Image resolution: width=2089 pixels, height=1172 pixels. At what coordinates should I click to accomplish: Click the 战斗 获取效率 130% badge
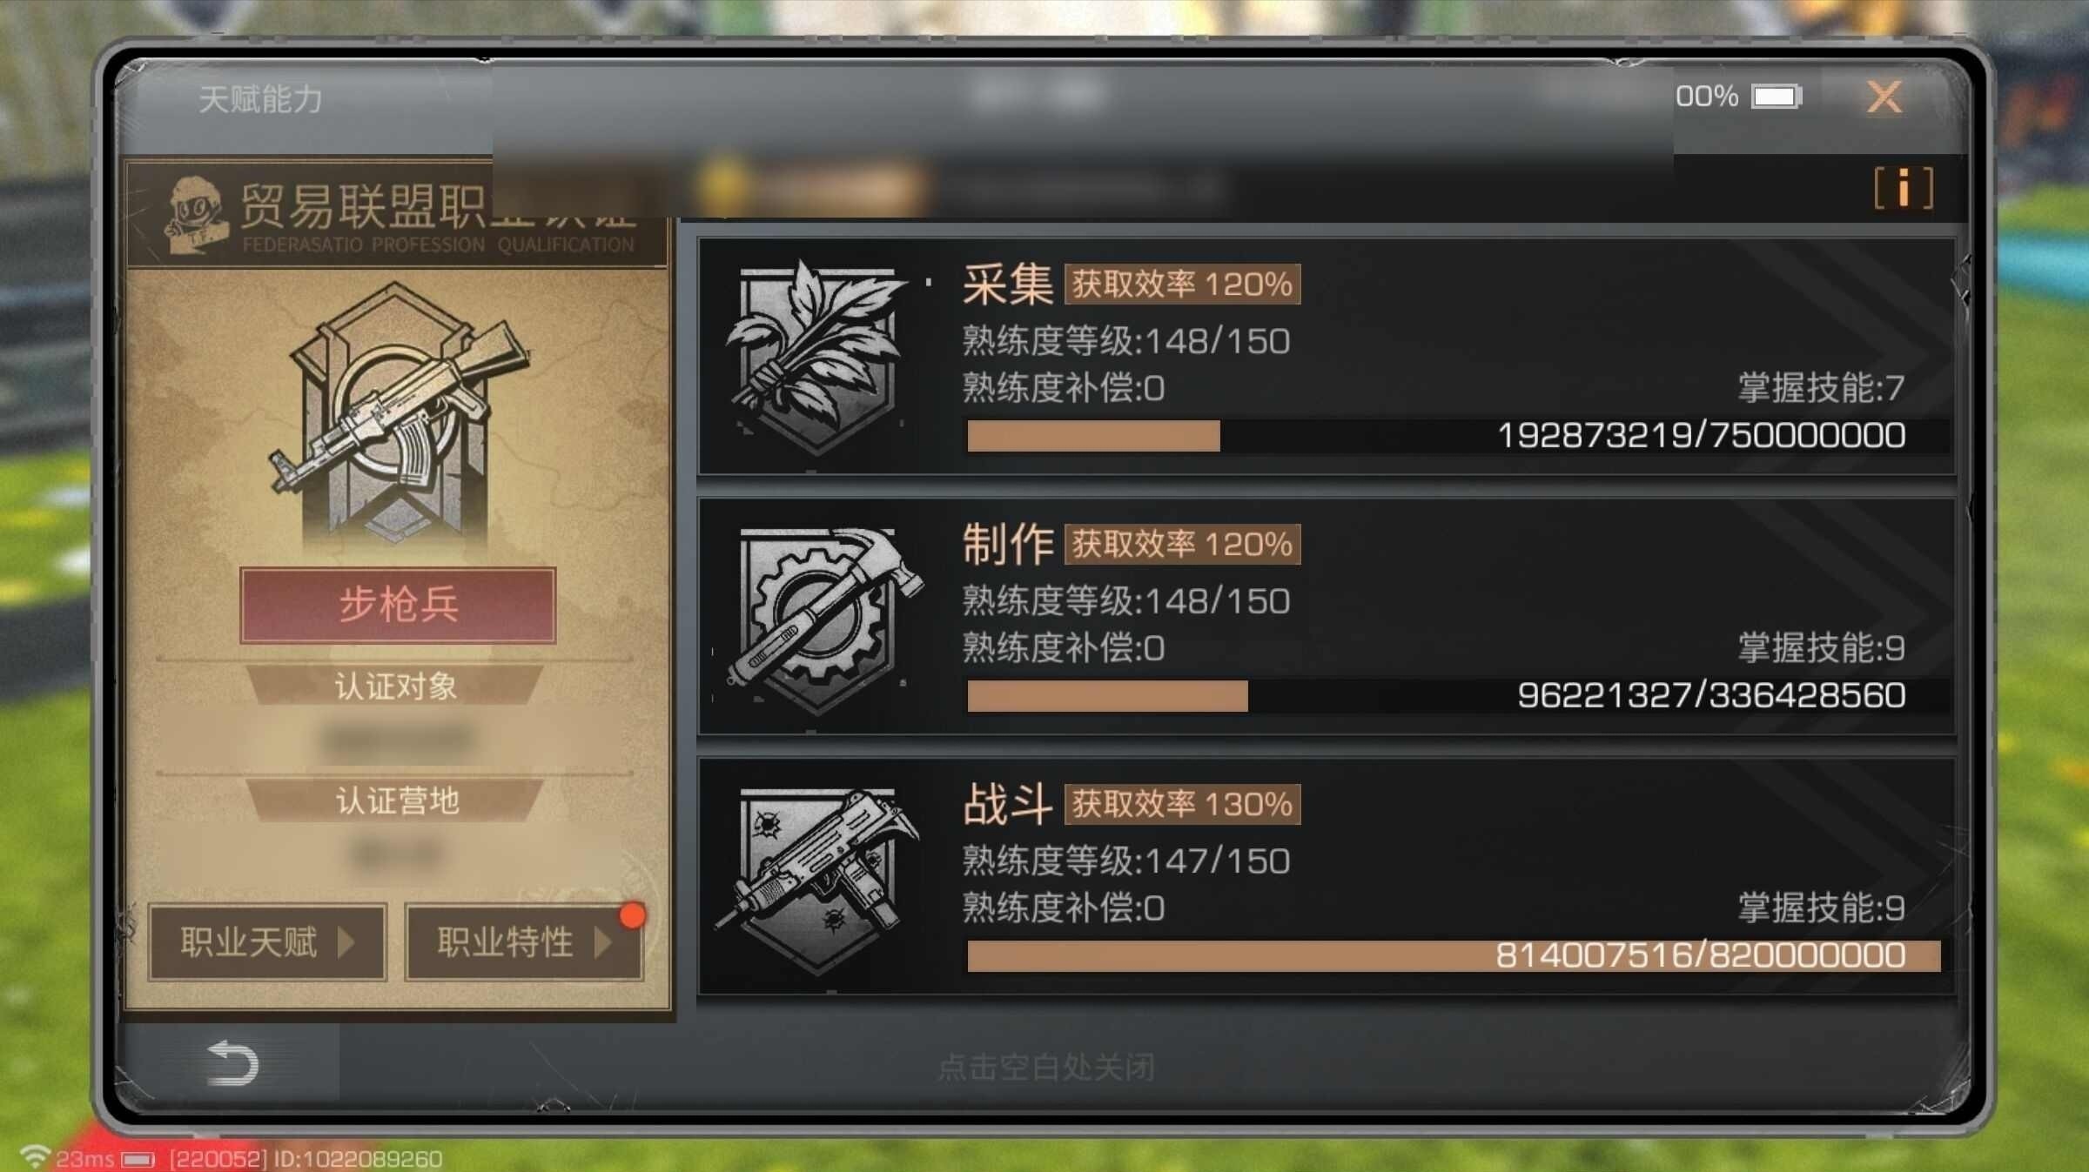1182,805
